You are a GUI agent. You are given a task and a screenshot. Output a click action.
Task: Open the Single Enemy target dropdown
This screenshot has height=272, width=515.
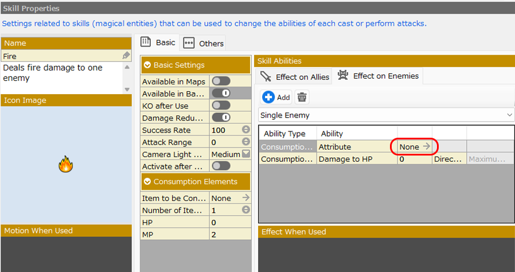tap(386, 115)
